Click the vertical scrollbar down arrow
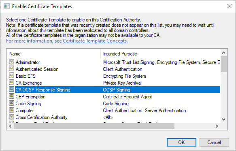Screen dimensions: 236x151 [x=224, y=119]
